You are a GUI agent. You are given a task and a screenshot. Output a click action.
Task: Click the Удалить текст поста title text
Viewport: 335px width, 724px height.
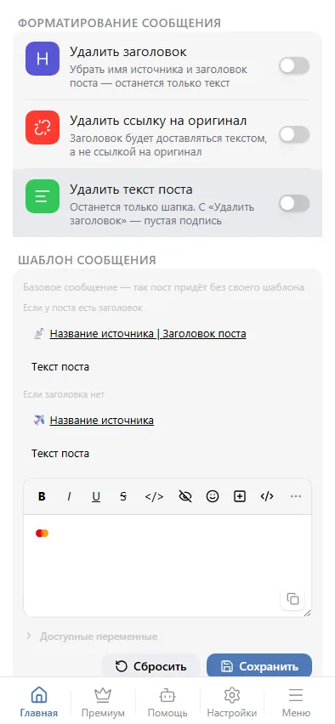point(131,189)
